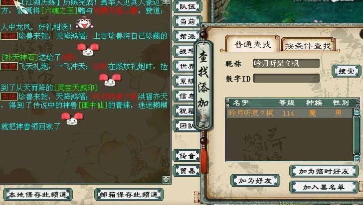Click the results list scroll-down arrow

[357, 158]
